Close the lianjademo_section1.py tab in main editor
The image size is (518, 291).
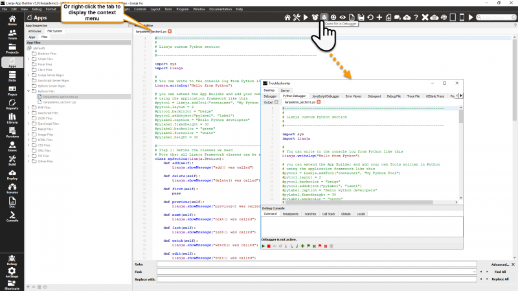tap(170, 31)
